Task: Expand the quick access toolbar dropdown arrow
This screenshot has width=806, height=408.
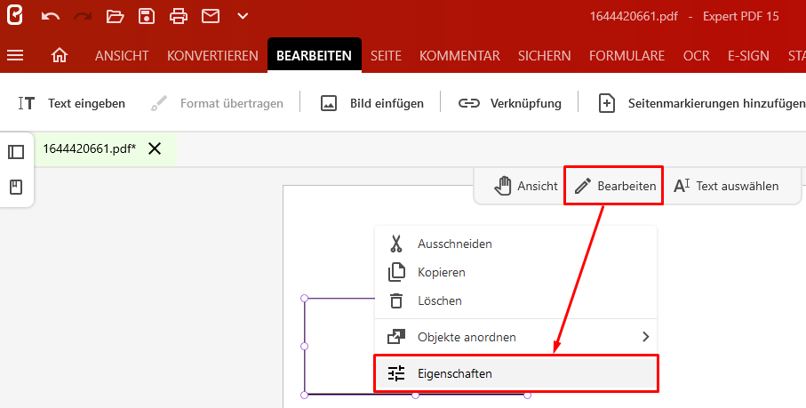Action: (x=243, y=16)
